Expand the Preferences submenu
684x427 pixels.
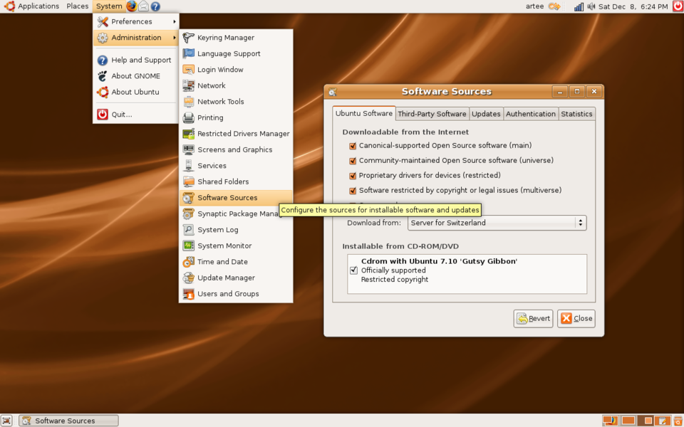135,21
